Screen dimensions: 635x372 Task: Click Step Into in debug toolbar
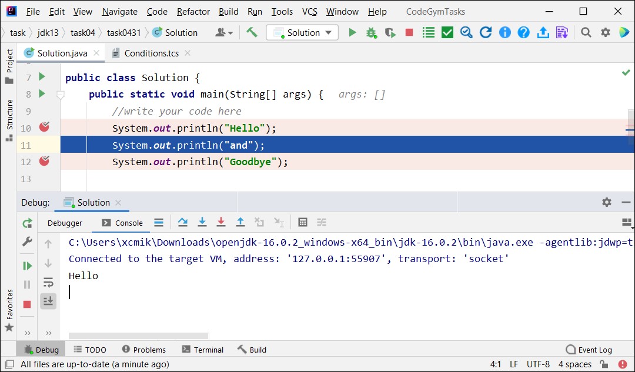click(x=202, y=222)
